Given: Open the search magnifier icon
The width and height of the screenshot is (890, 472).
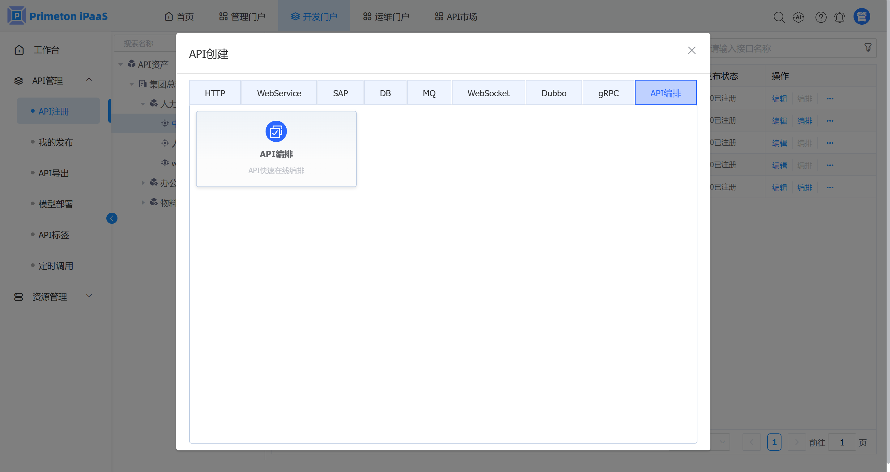Looking at the screenshot, I should pyautogui.click(x=779, y=17).
